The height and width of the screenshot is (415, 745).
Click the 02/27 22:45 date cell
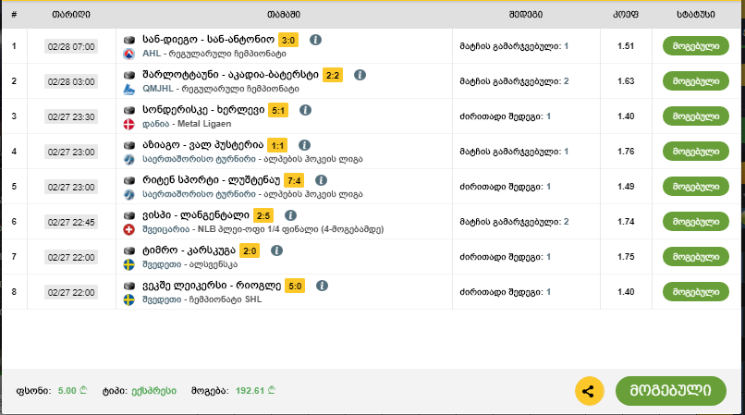[71, 222]
